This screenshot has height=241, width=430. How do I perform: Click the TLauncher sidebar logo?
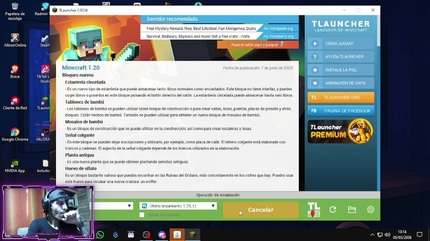tap(341, 26)
